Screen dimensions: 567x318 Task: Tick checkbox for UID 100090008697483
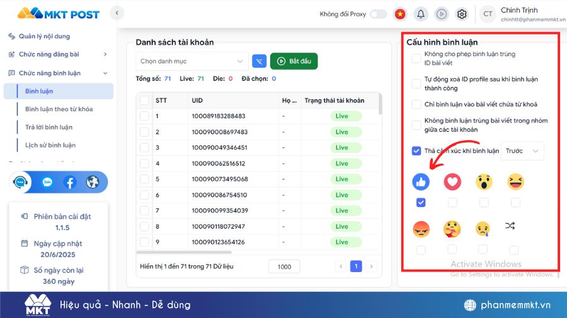[144, 132]
